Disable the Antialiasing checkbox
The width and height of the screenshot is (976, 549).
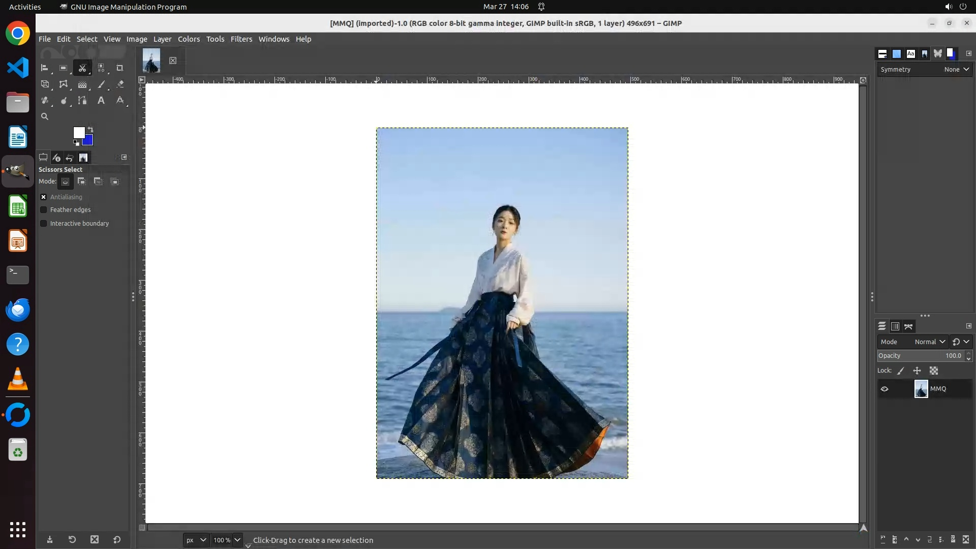pos(44,197)
